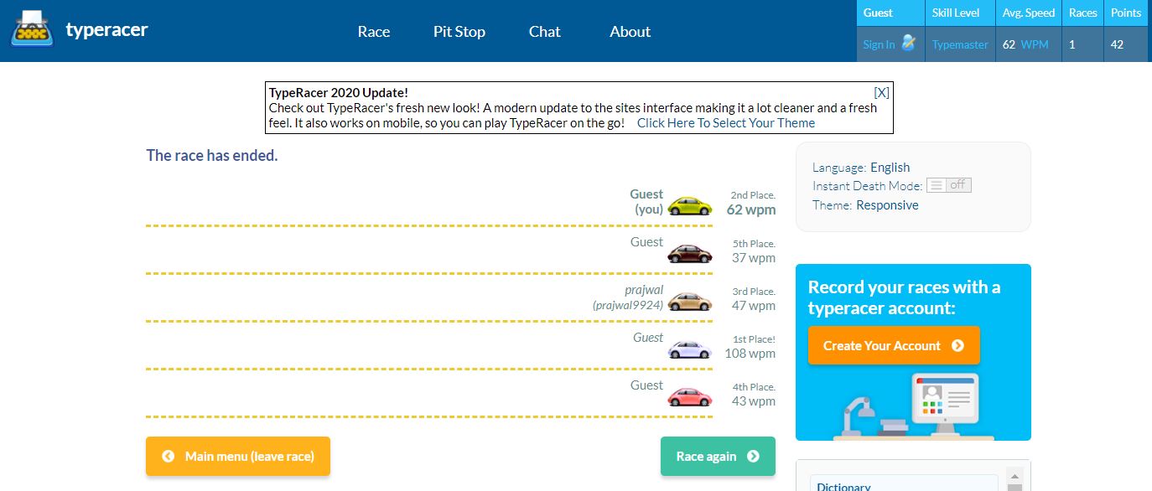This screenshot has width=1152, height=491.
Task: Click Main menu (leave race) button
Action: coord(238,456)
